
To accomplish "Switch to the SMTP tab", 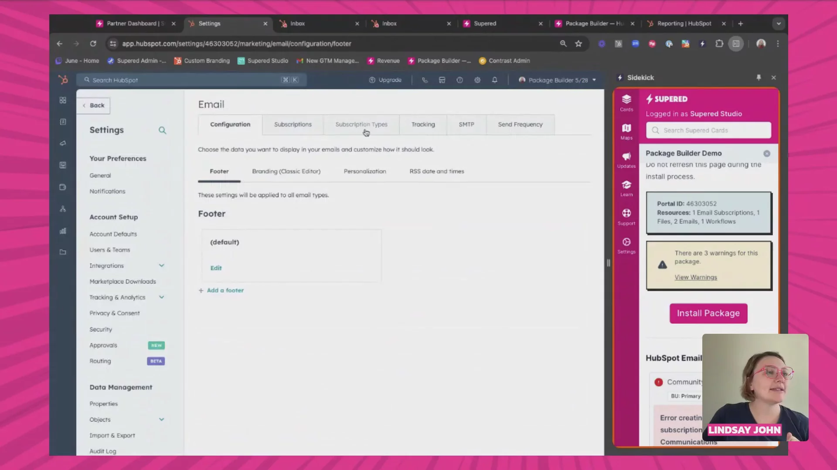I will [x=466, y=124].
